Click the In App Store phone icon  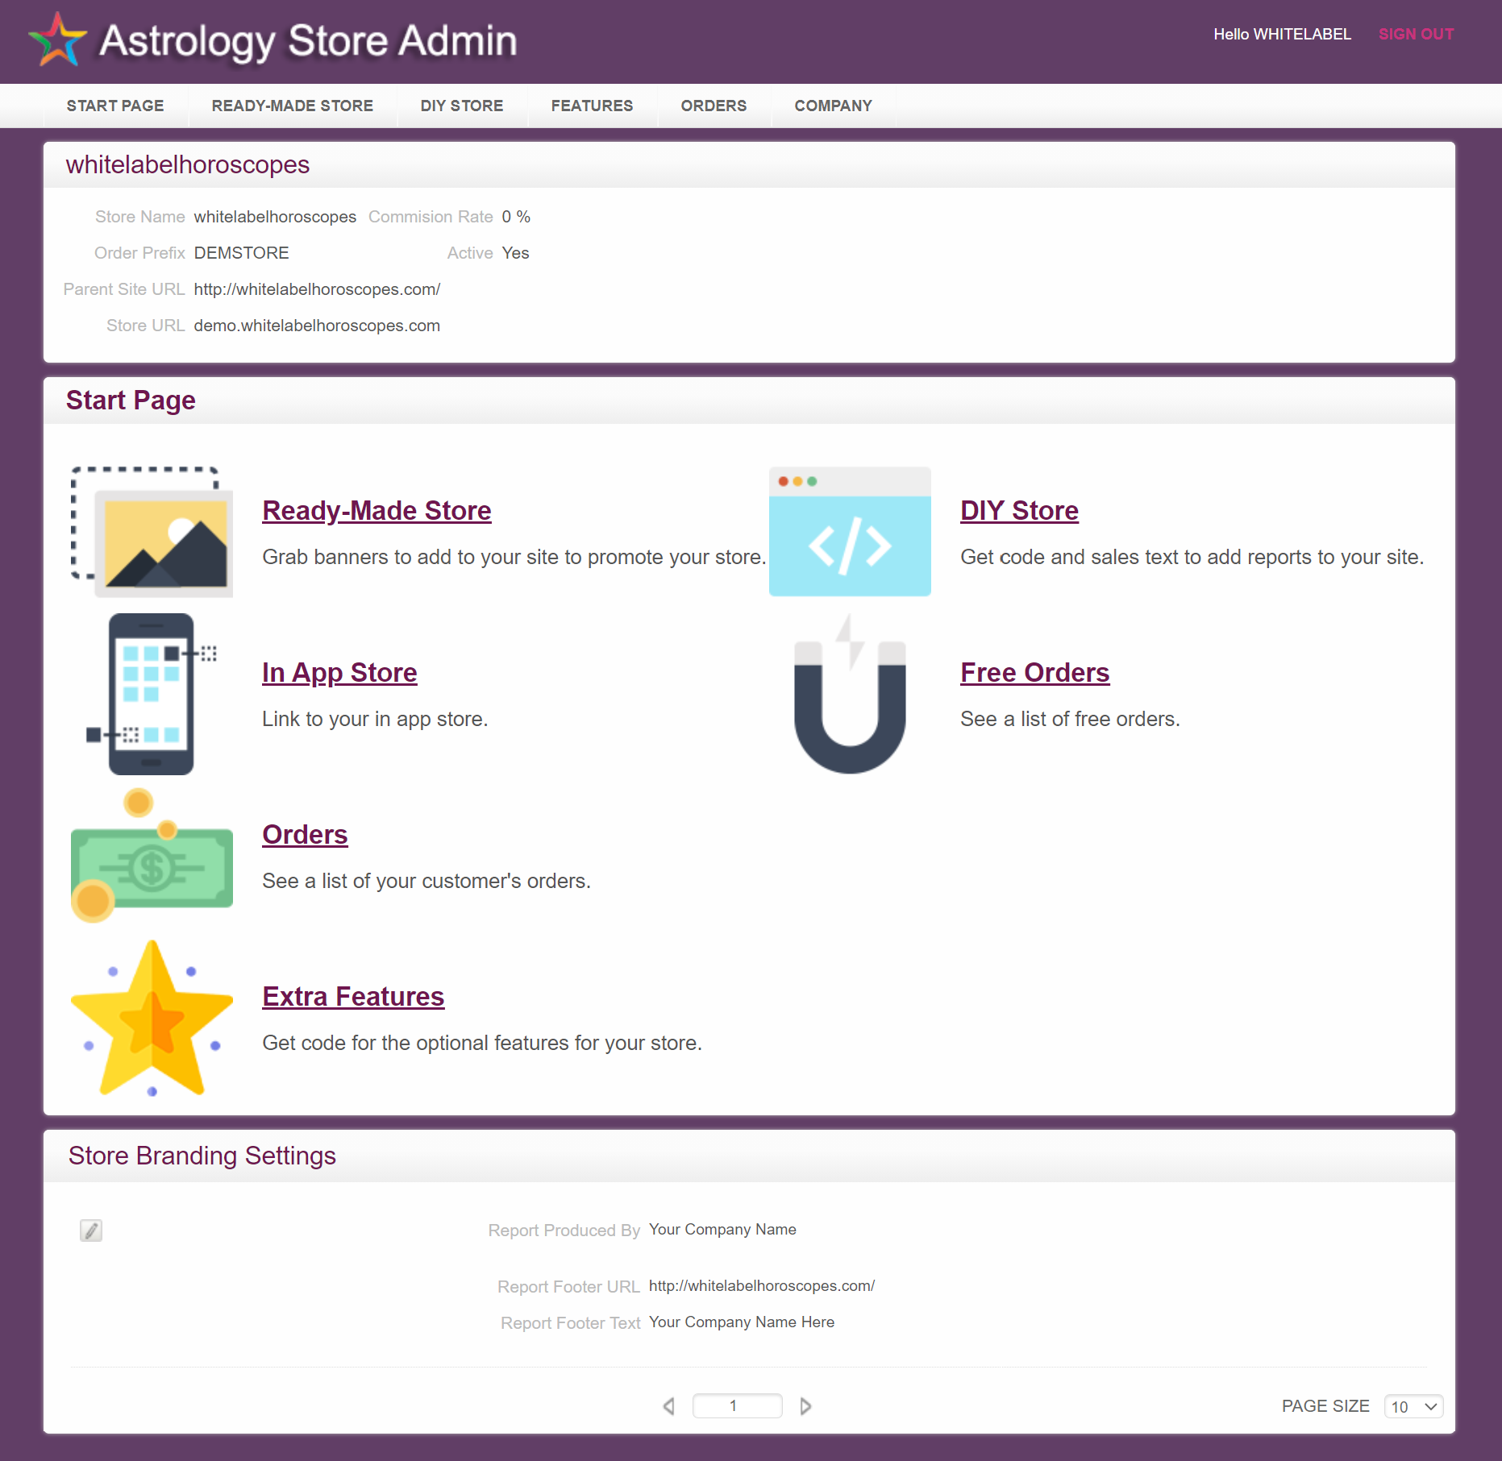click(x=152, y=694)
